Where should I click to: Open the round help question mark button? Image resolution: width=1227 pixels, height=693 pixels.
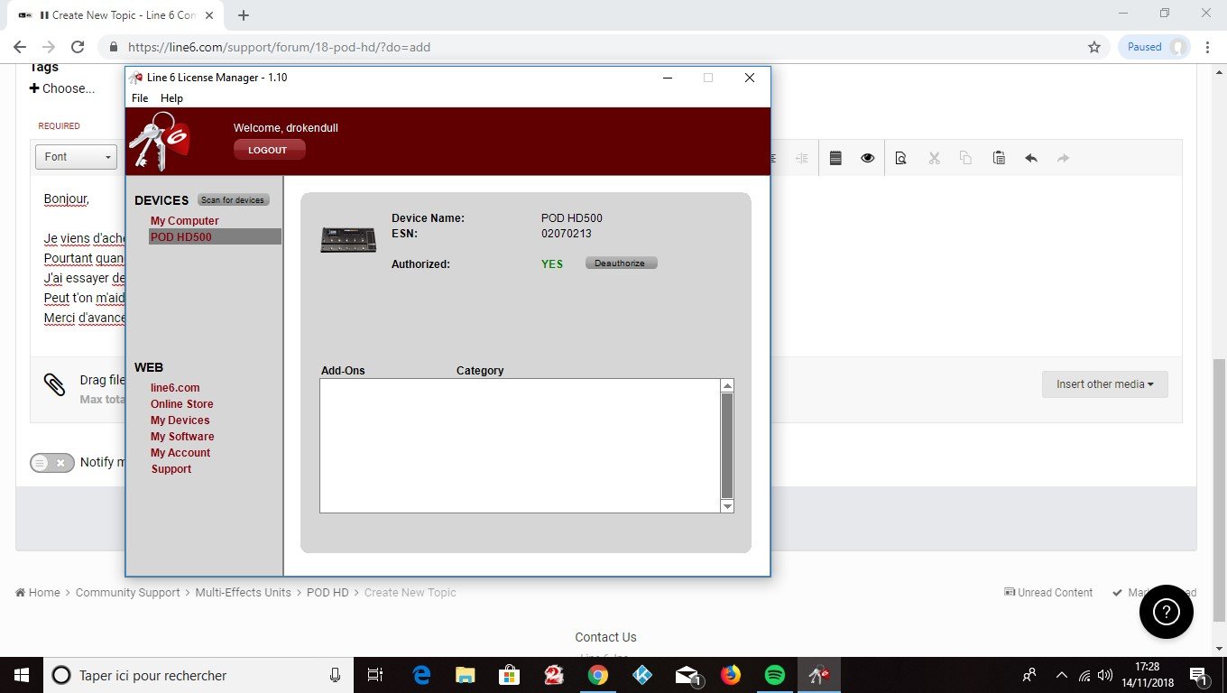pyautogui.click(x=1166, y=614)
